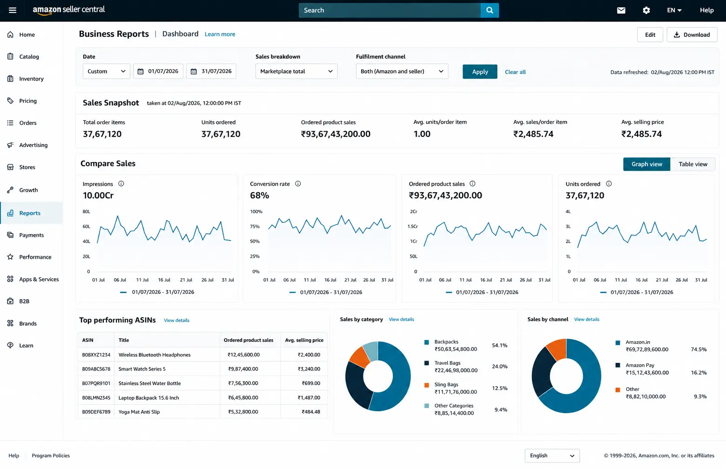Click the Help link in footer
726x469 pixels.
tap(14, 456)
